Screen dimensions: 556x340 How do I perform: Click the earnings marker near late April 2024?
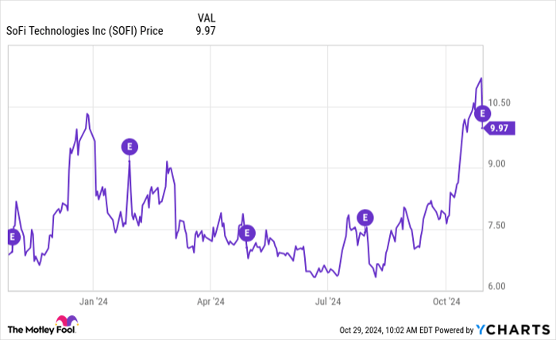pos(247,233)
